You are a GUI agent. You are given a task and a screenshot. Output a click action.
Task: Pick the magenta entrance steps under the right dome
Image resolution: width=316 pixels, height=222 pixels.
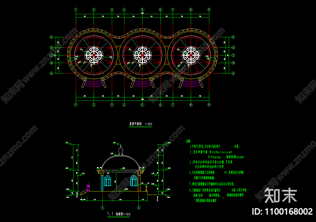[191, 83]
